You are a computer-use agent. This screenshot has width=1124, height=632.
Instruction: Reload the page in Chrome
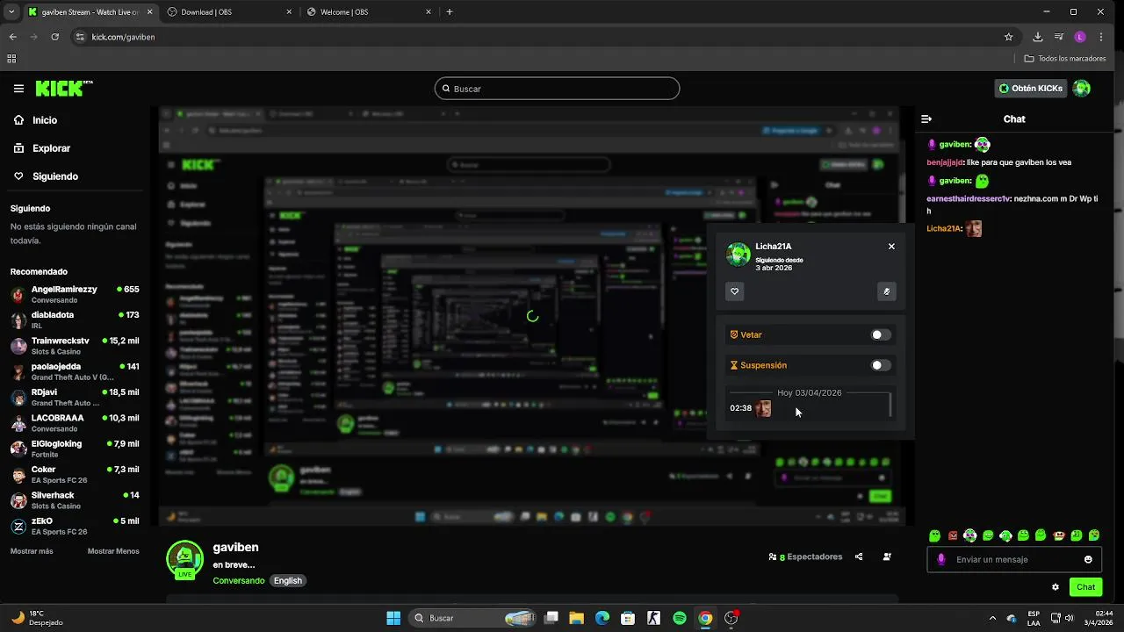[x=55, y=37]
